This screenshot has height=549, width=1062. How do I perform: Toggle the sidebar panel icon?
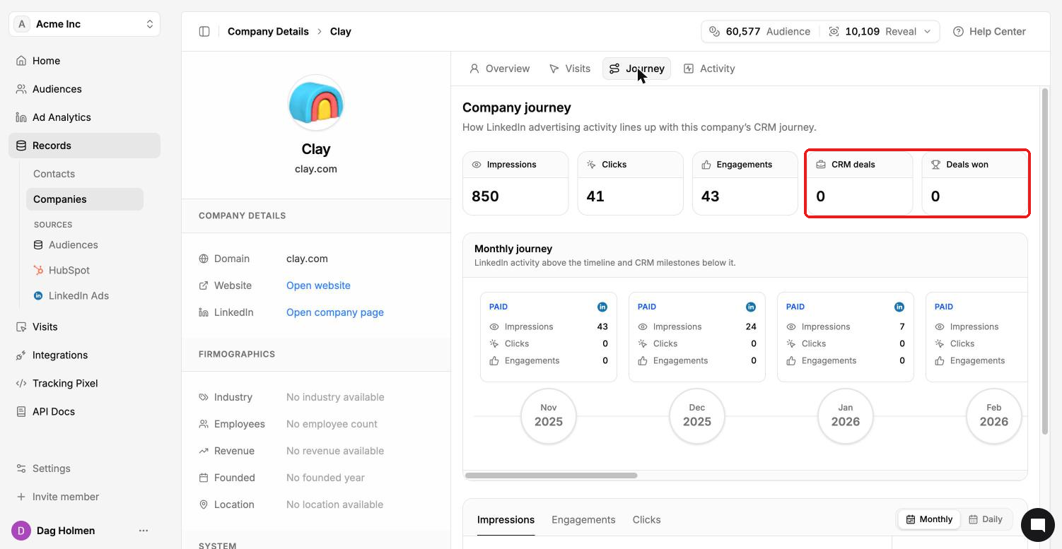coord(204,31)
